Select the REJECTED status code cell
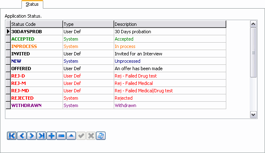The image size is (265, 153). [37, 98]
